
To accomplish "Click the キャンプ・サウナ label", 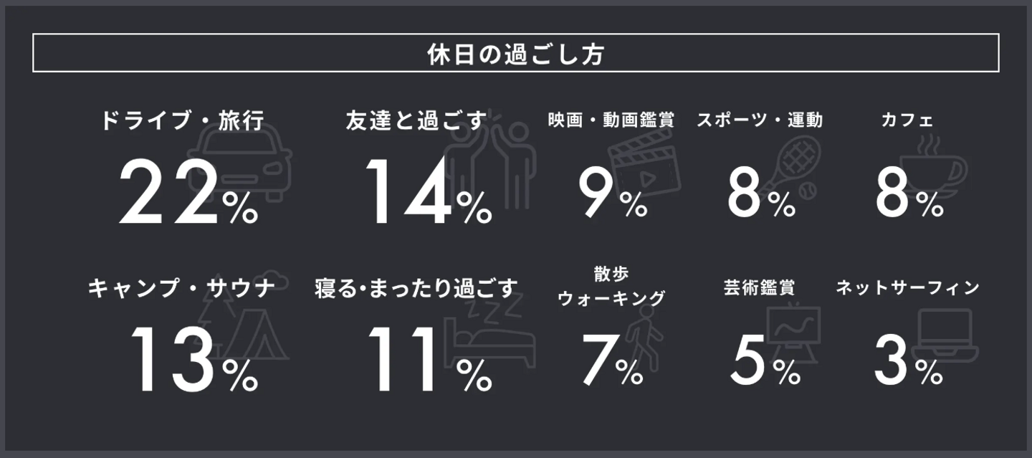I will point(181,289).
